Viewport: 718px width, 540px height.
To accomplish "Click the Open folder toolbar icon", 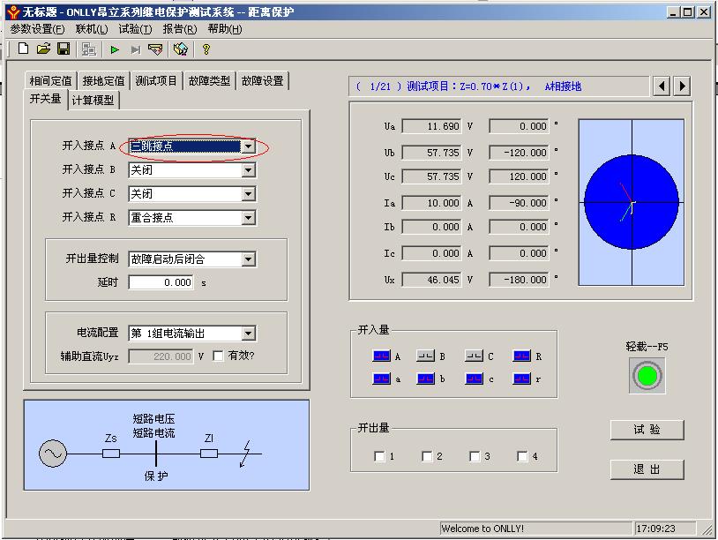I will (x=43, y=49).
